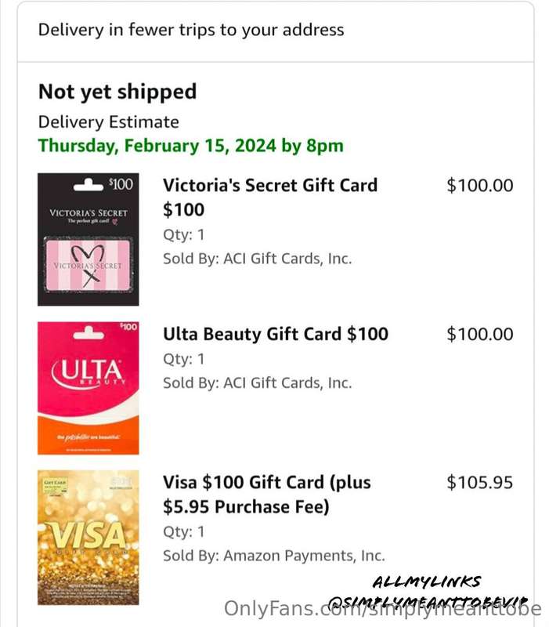Click the Not yet shipped heading
This screenshot has height=627, width=549.
(117, 92)
